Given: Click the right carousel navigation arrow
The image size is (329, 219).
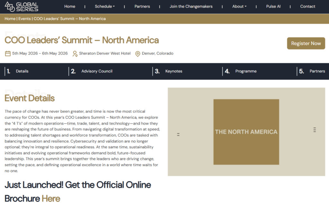Looking at the screenshot, I should (x=314, y=130).
